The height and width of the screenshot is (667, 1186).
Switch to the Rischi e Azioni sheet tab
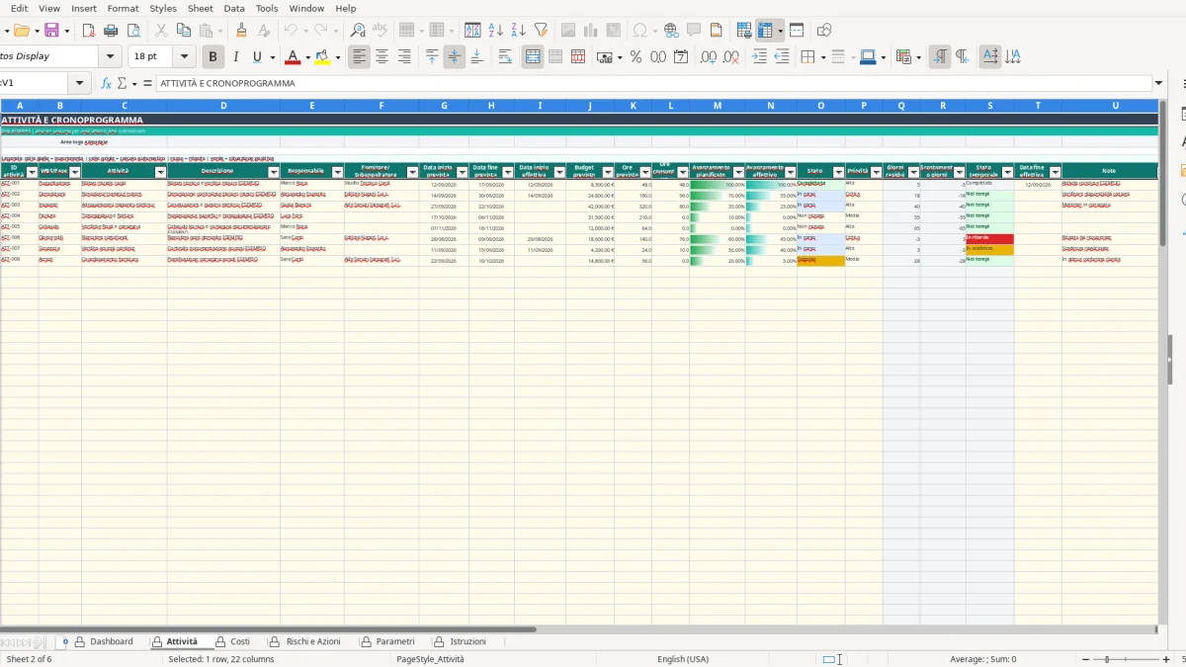pos(312,641)
